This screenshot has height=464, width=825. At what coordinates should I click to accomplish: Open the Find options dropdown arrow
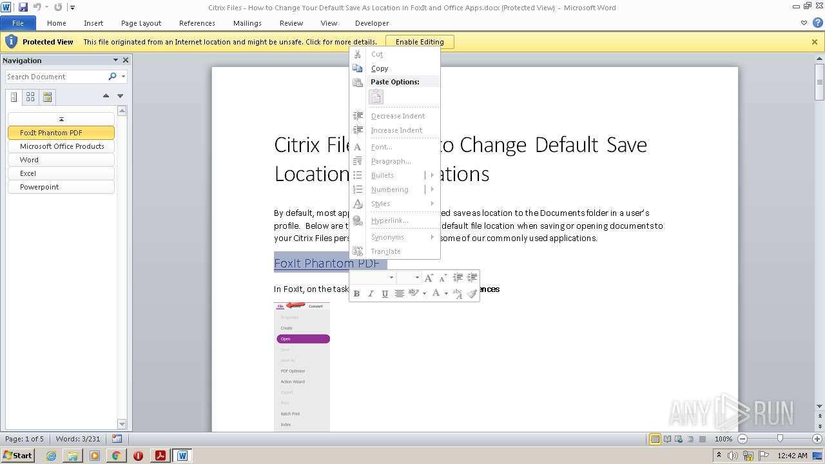[123, 77]
